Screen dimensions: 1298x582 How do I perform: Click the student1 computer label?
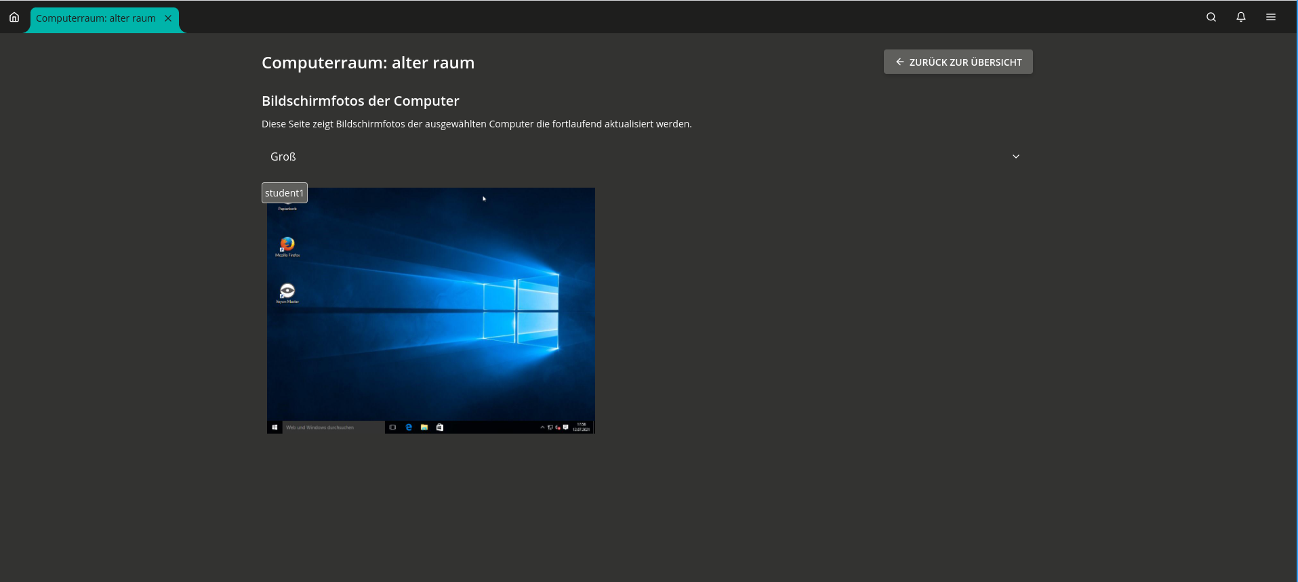pos(285,193)
